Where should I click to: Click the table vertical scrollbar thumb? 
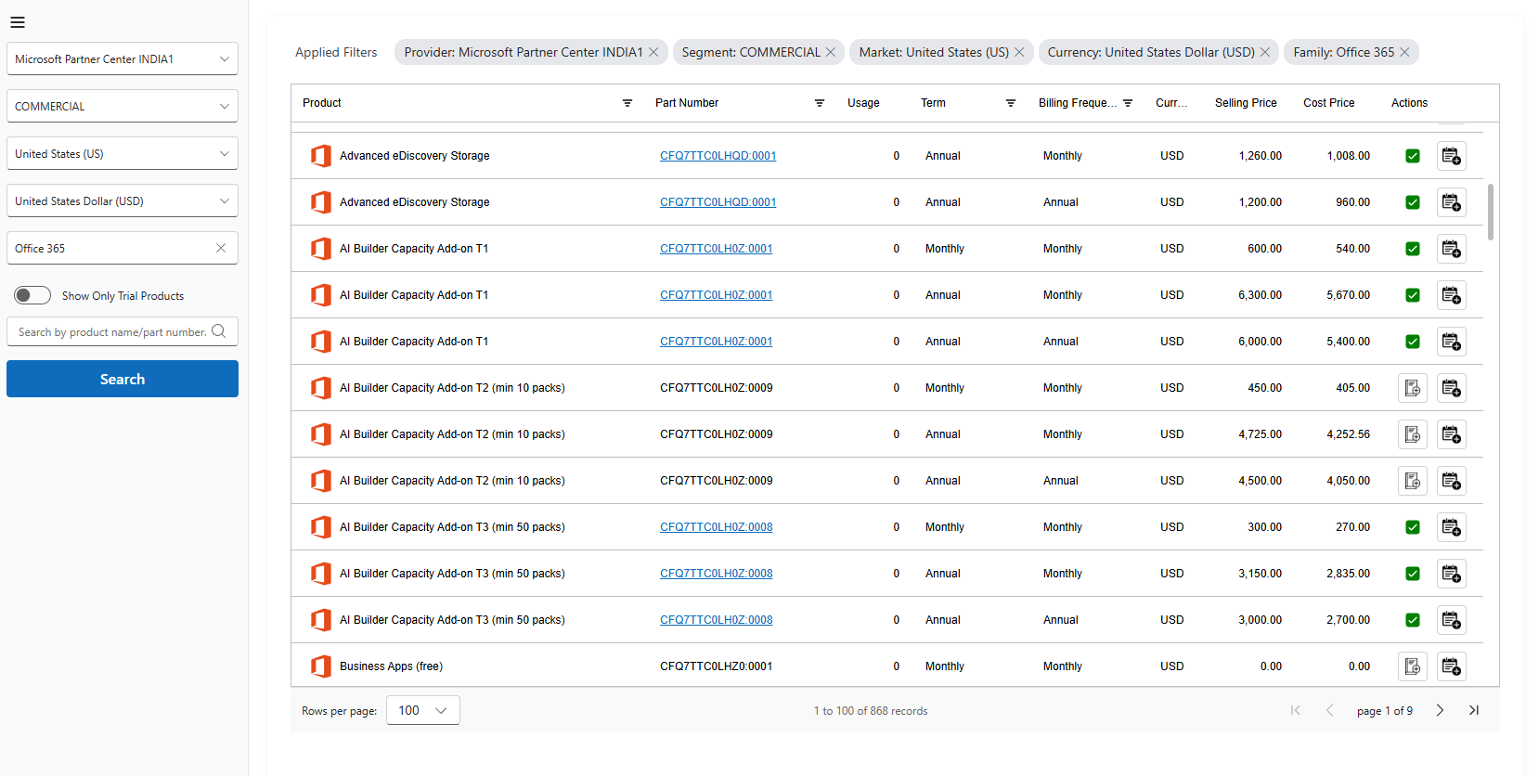coord(1491,212)
